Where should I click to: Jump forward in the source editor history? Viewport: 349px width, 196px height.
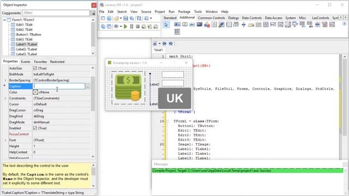tap(171, 44)
